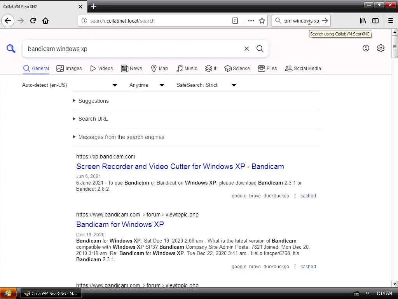
Task: Click the Windows Start orb
Action: coord(8,294)
